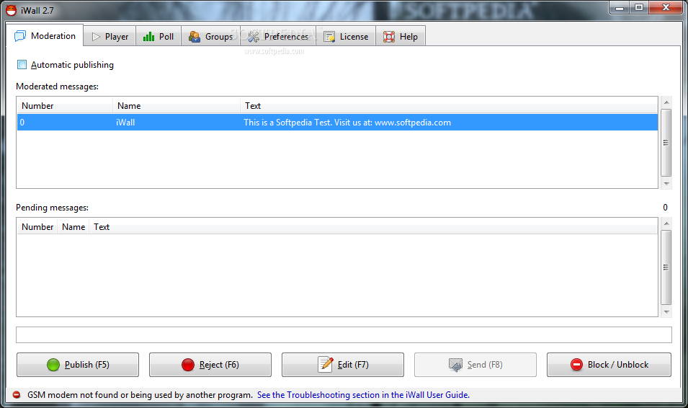Click pending messages Name column header
This screenshot has width=688, height=408.
pyautogui.click(x=73, y=227)
